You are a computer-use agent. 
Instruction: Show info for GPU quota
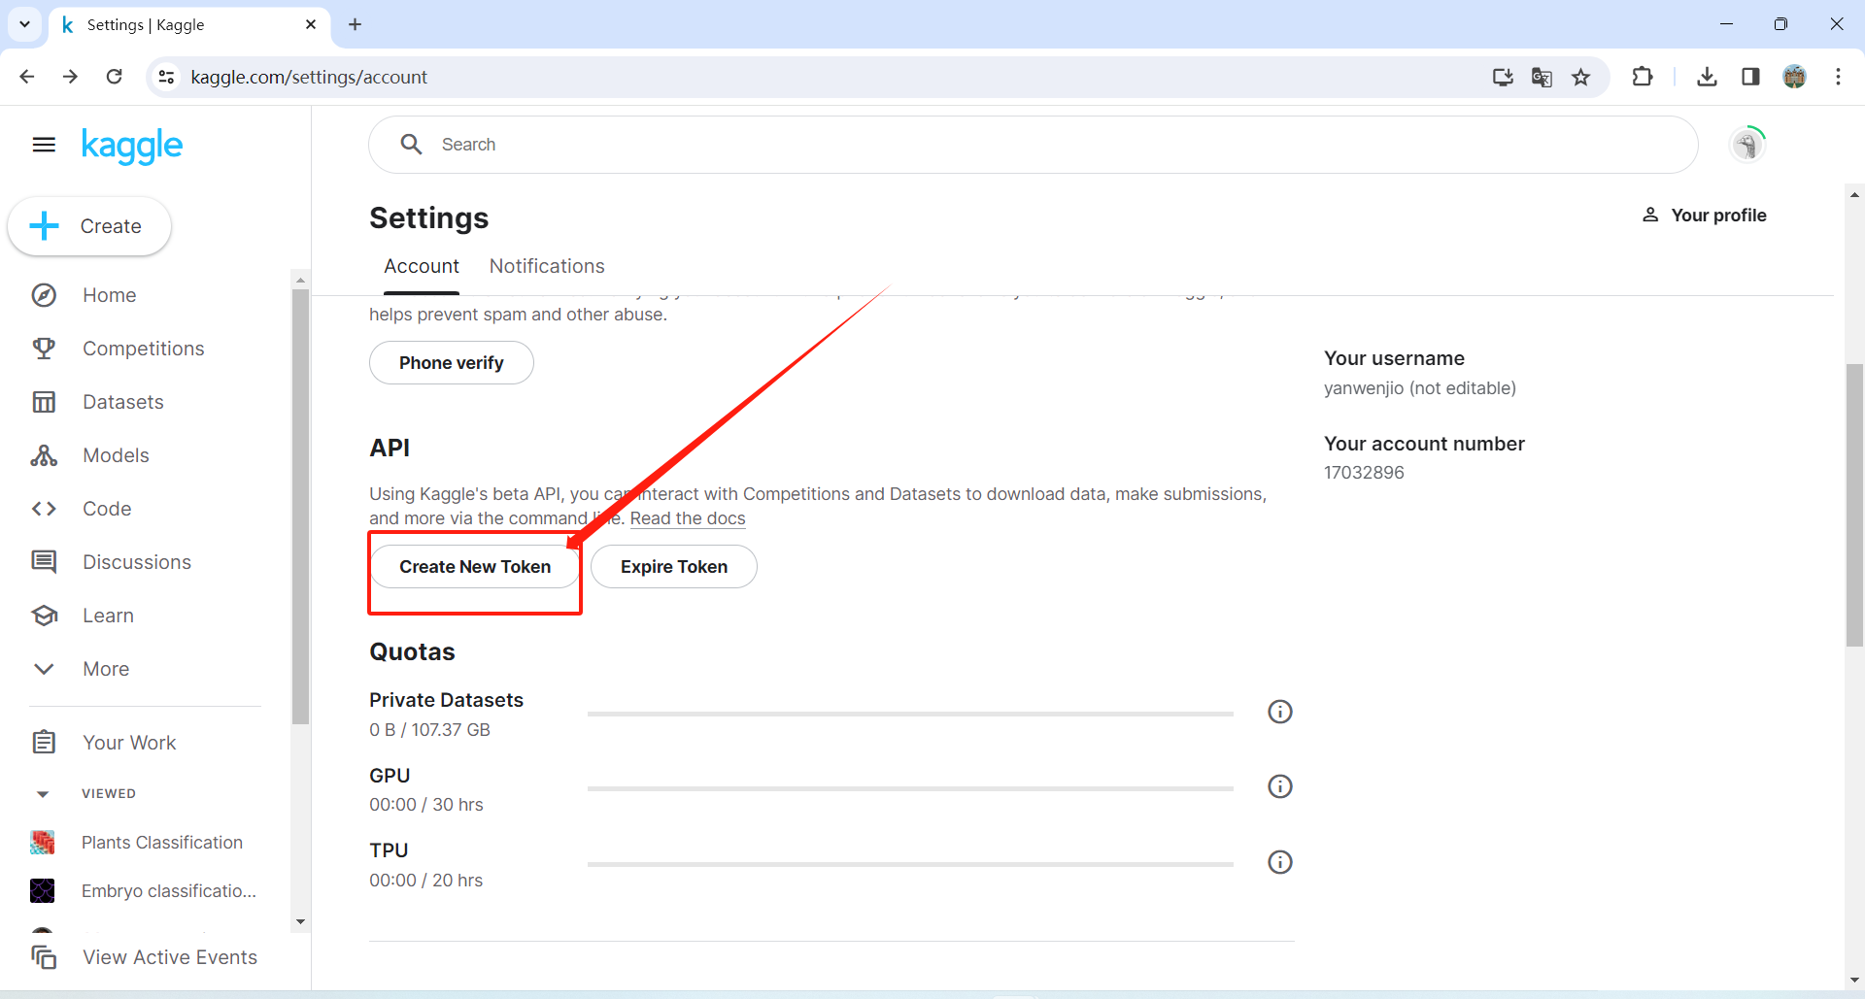(1280, 786)
